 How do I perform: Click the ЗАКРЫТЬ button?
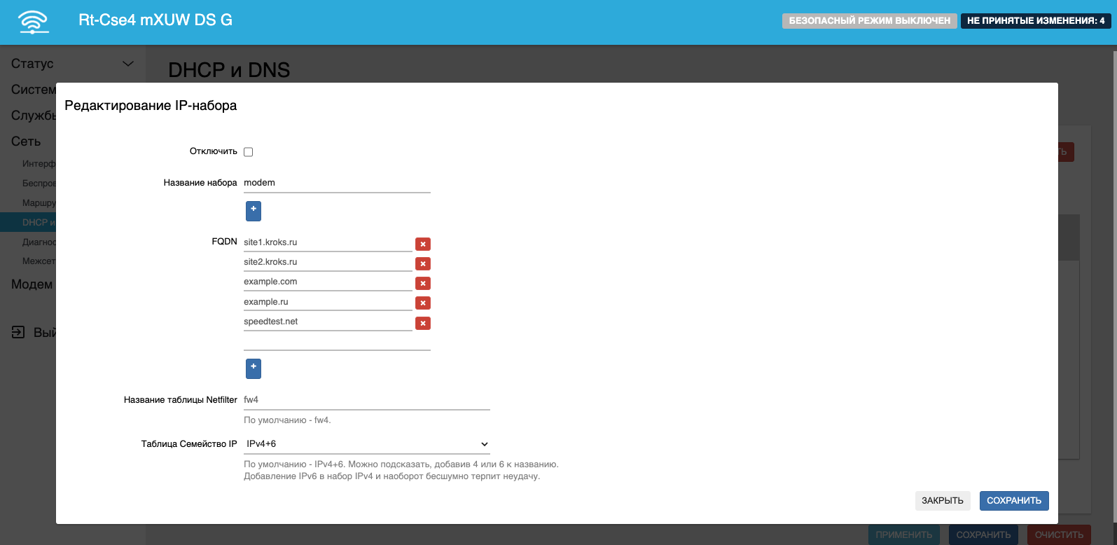tap(942, 500)
